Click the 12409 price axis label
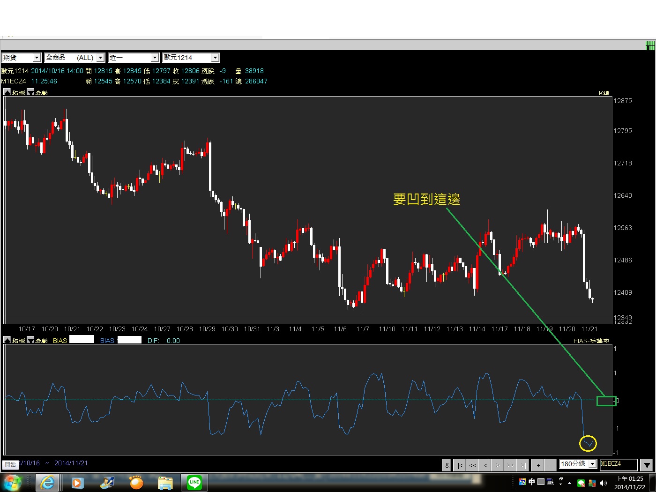The image size is (656, 492). (623, 292)
